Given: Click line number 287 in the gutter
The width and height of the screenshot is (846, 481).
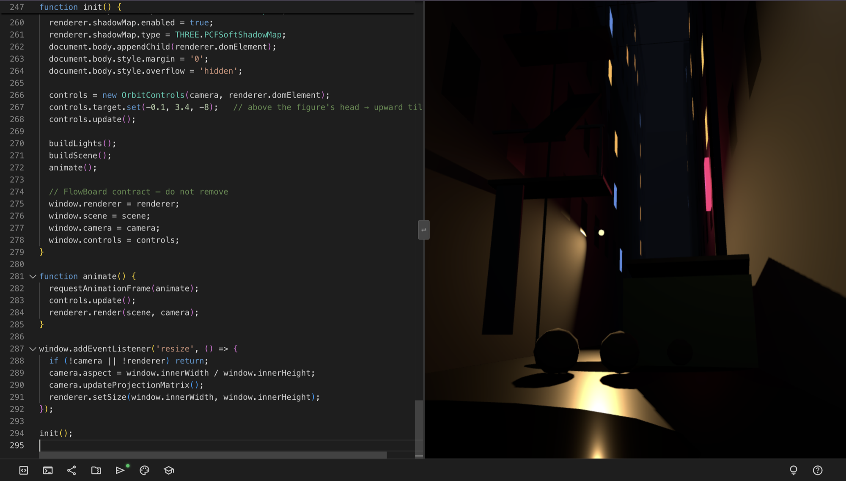Looking at the screenshot, I should (17, 349).
